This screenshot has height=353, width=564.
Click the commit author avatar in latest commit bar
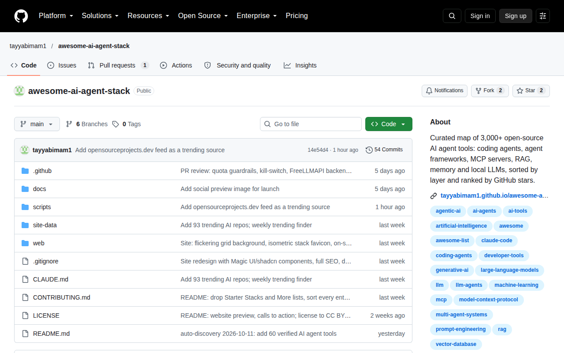pos(25,150)
